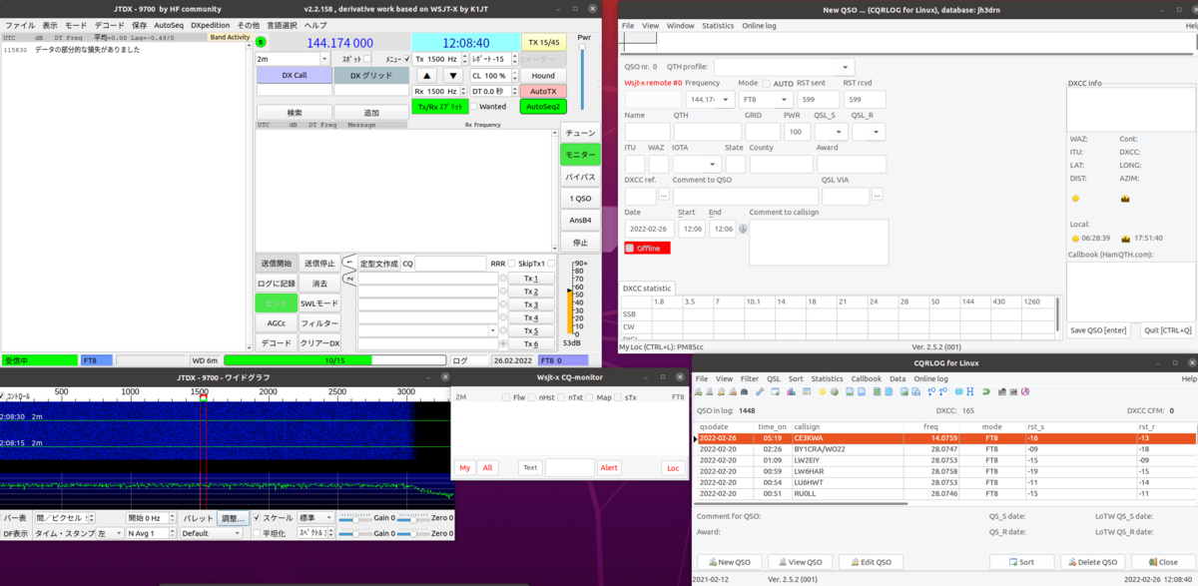
Task: Open the DXpedition menu in JTDX
Action: coord(210,24)
